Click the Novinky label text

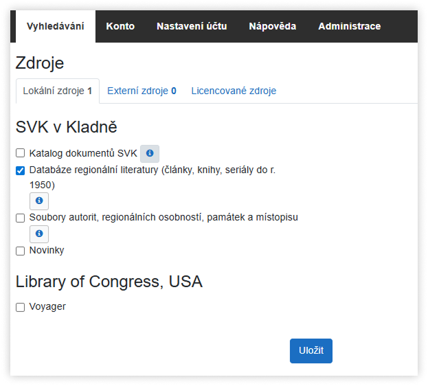tap(47, 250)
